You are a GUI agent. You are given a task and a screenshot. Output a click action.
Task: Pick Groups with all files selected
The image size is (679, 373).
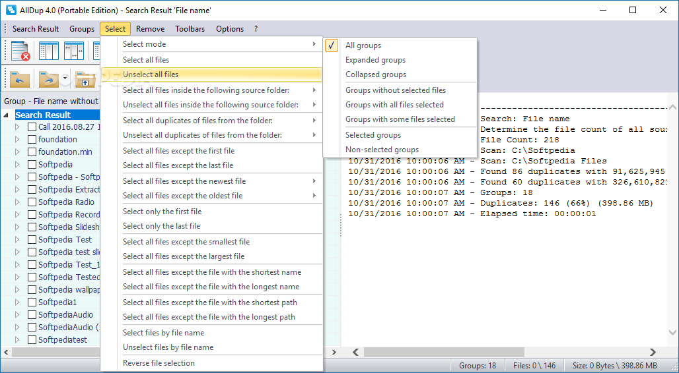(400, 105)
